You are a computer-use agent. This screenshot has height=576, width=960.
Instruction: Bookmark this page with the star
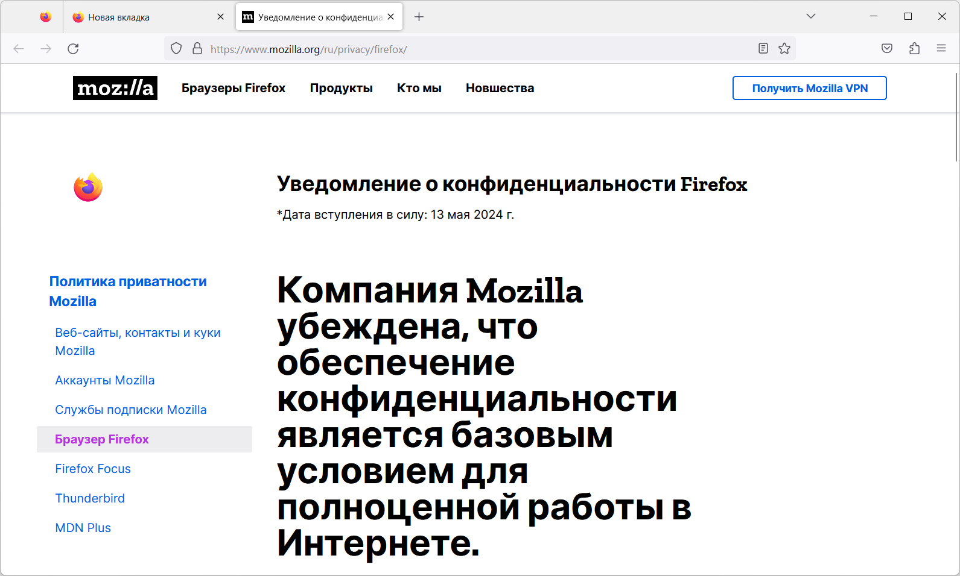784,49
